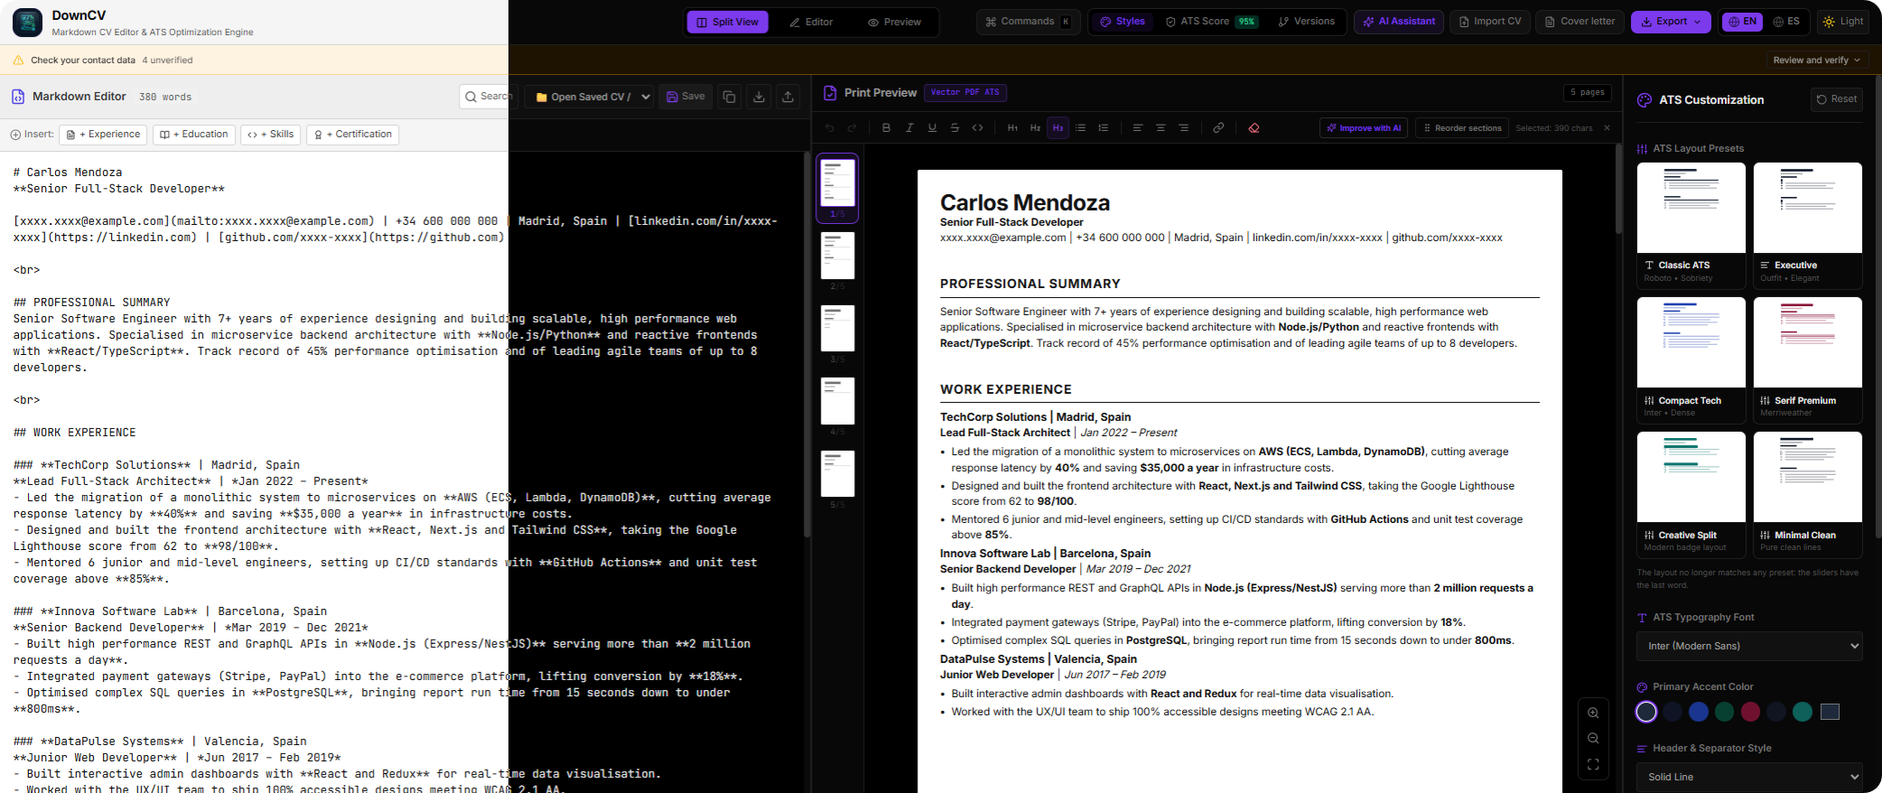Open the Open Saved CV dropdown
Screen dimensions: 1882x793
tap(591, 97)
